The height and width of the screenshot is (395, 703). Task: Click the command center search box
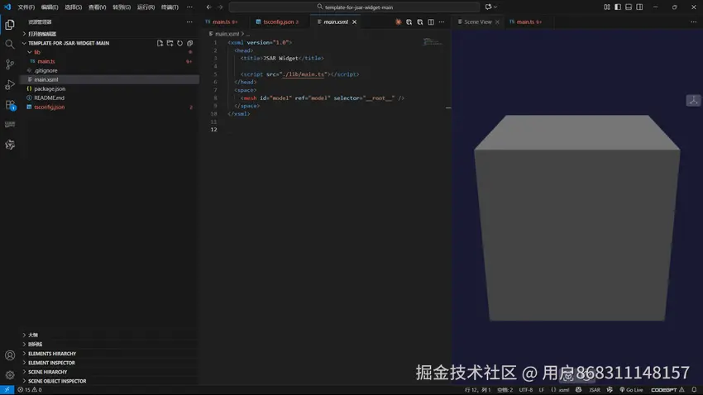tap(354, 7)
